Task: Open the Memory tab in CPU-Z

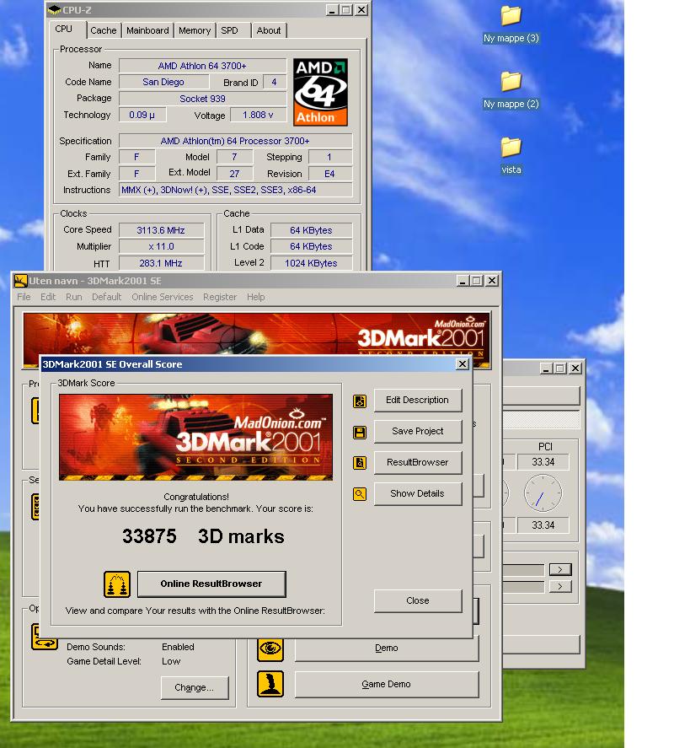Action: (195, 30)
